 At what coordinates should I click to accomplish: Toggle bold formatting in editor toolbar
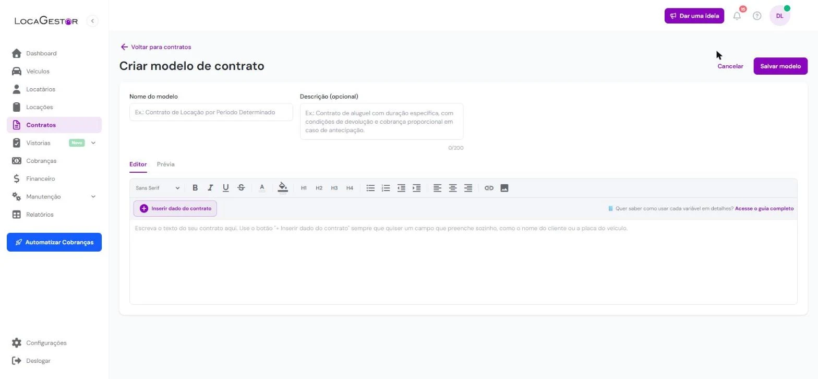click(x=195, y=188)
